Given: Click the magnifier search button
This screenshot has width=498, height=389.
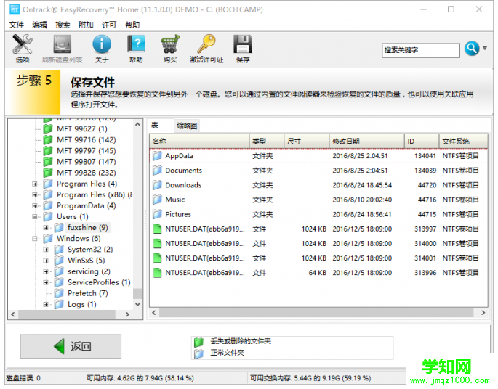Looking at the screenshot, I should click(x=472, y=49).
